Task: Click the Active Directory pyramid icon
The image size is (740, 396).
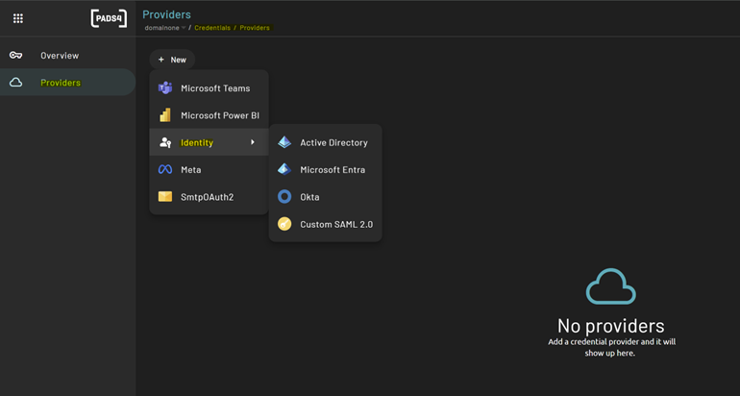Action: tap(284, 142)
